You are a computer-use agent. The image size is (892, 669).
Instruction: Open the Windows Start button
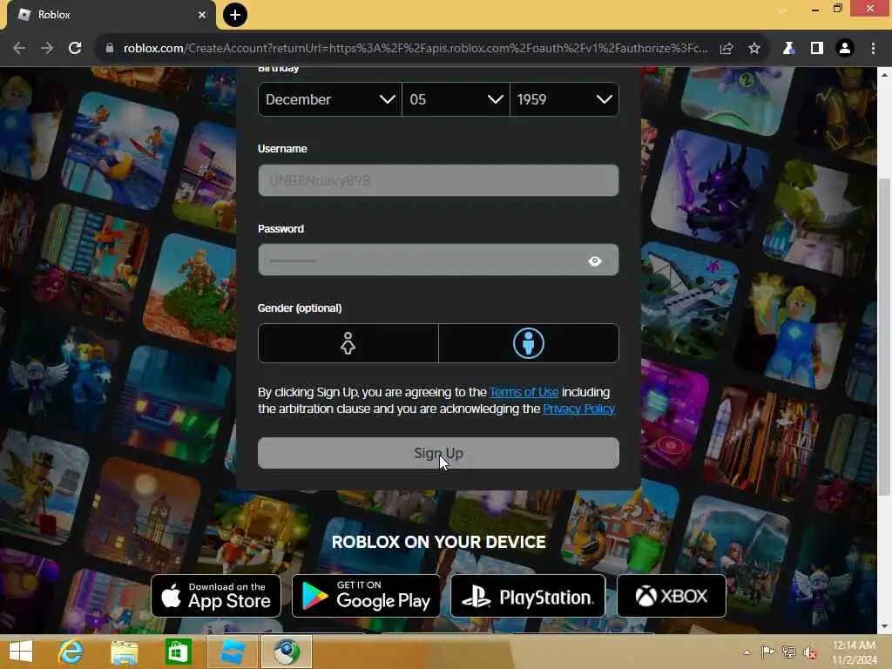pos(21,652)
